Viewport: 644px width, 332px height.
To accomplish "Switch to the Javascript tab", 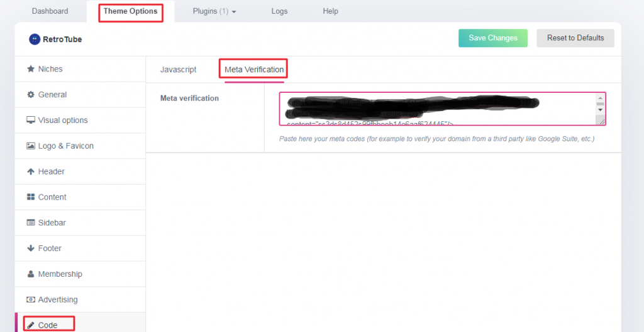I will point(178,70).
